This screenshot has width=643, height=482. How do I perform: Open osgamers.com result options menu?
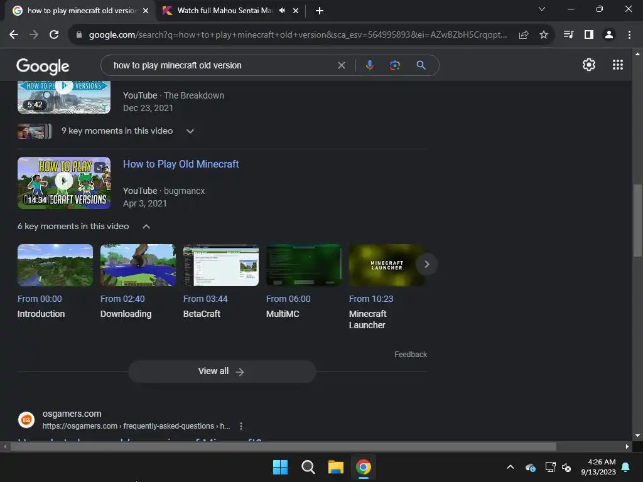click(241, 426)
